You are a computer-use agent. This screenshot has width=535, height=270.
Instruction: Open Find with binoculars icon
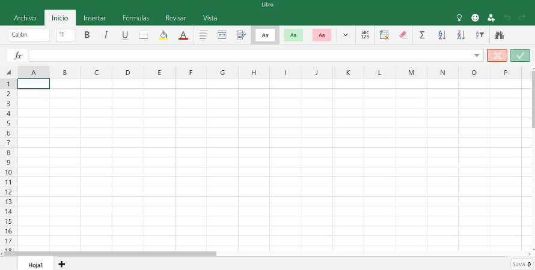point(499,35)
